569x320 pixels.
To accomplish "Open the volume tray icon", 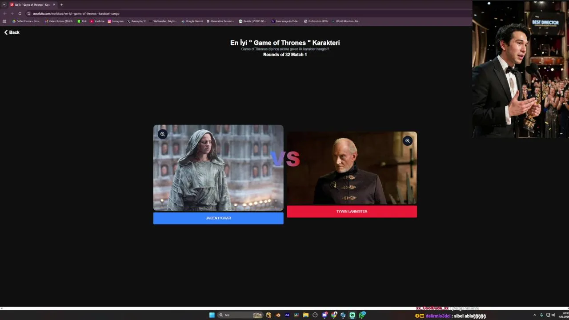I will 553,315.
